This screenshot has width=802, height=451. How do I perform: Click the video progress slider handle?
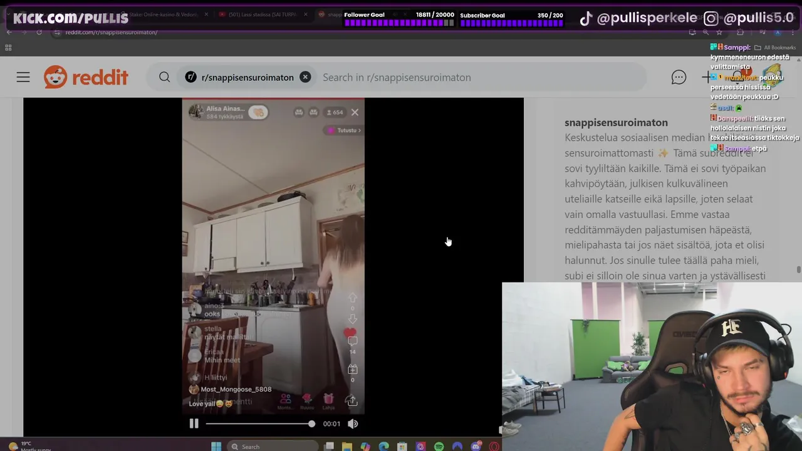[x=311, y=424]
